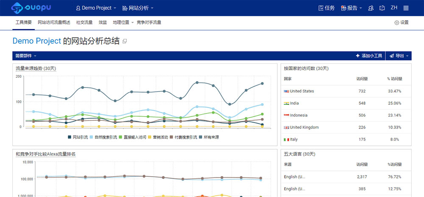
Task: Click the United States flag icon
Action: pos(286,91)
